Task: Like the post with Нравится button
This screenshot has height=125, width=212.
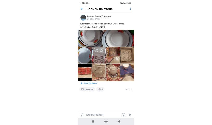Action: tap(87, 89)
